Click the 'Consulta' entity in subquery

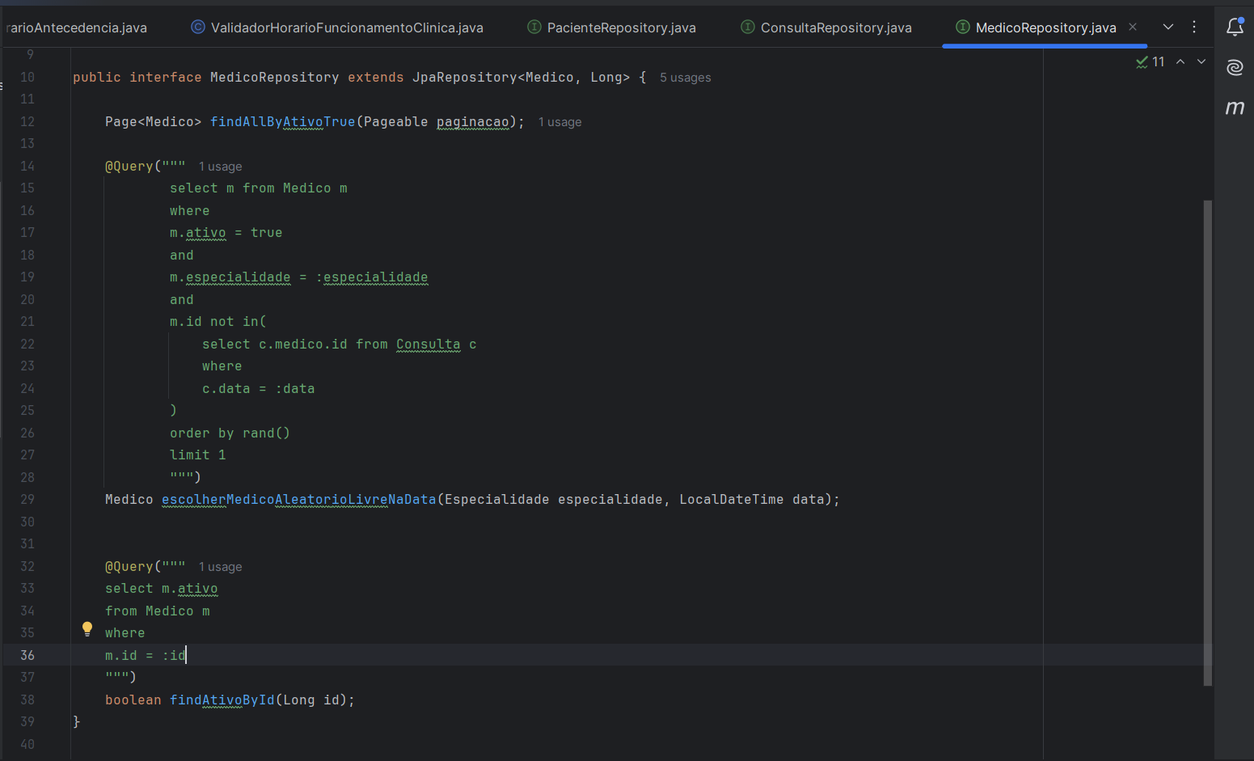pyautogui.click(x=429, y=345)
